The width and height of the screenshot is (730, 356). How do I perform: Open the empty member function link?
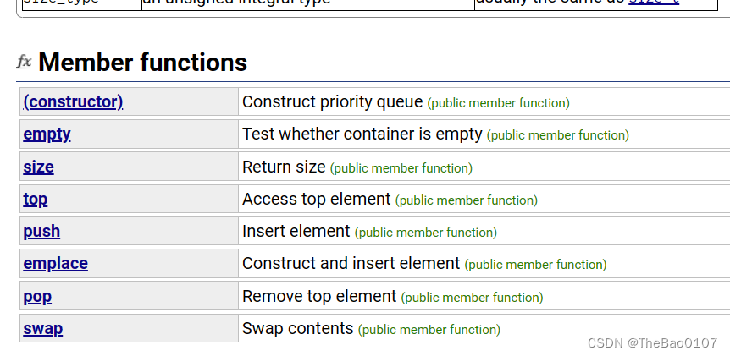[x=47, y=134]
